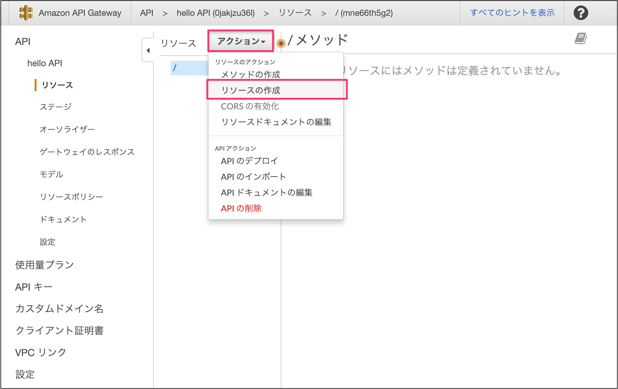618x389 pixels.
Task: Select リソース in the sidebar
Action: click(57, 85)
